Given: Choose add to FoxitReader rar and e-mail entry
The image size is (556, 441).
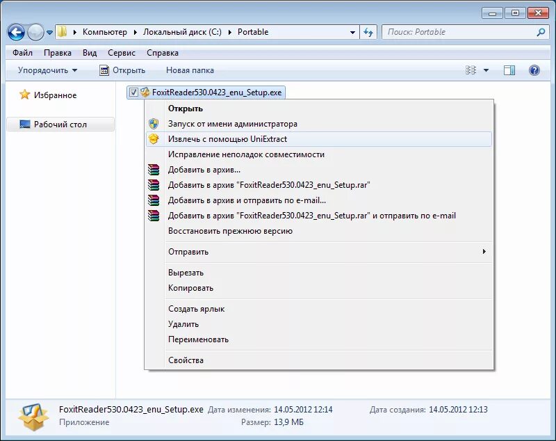Looking at the screenshot, I should pyautogui.click(x=319, y=216).
